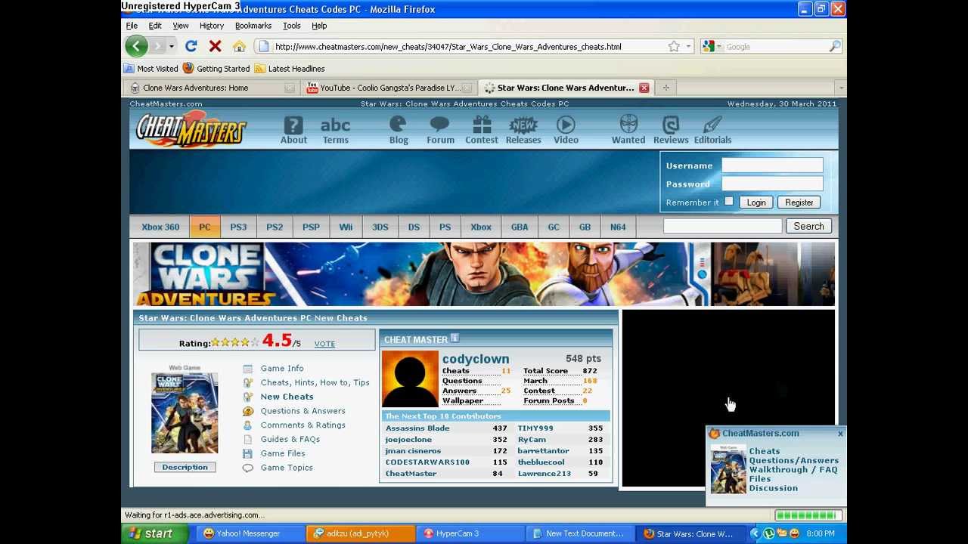Open the Bookmarks menu

253,26
